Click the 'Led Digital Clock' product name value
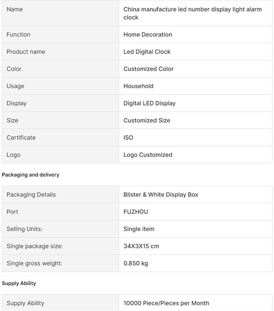 (147, 52)
